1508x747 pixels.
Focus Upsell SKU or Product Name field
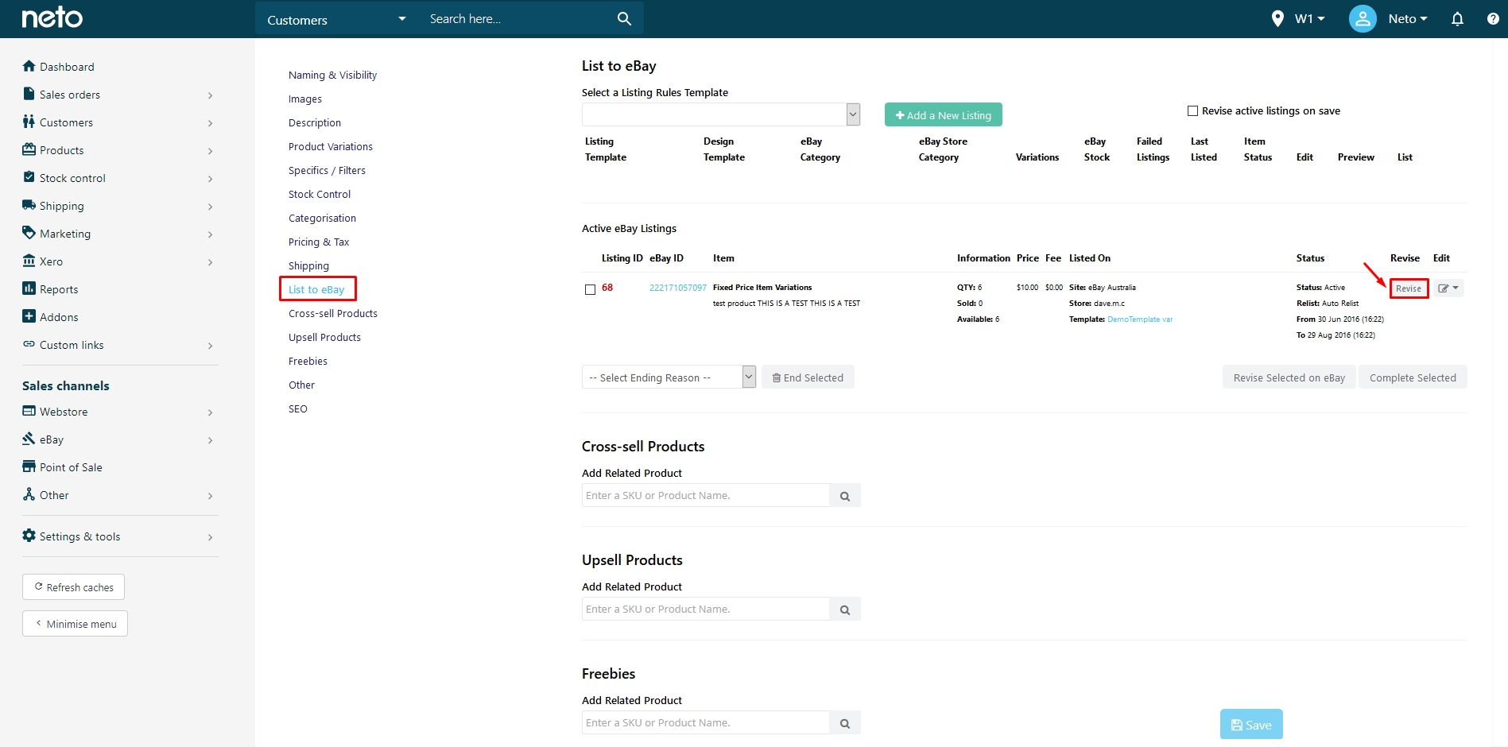[x=706, y=610]
